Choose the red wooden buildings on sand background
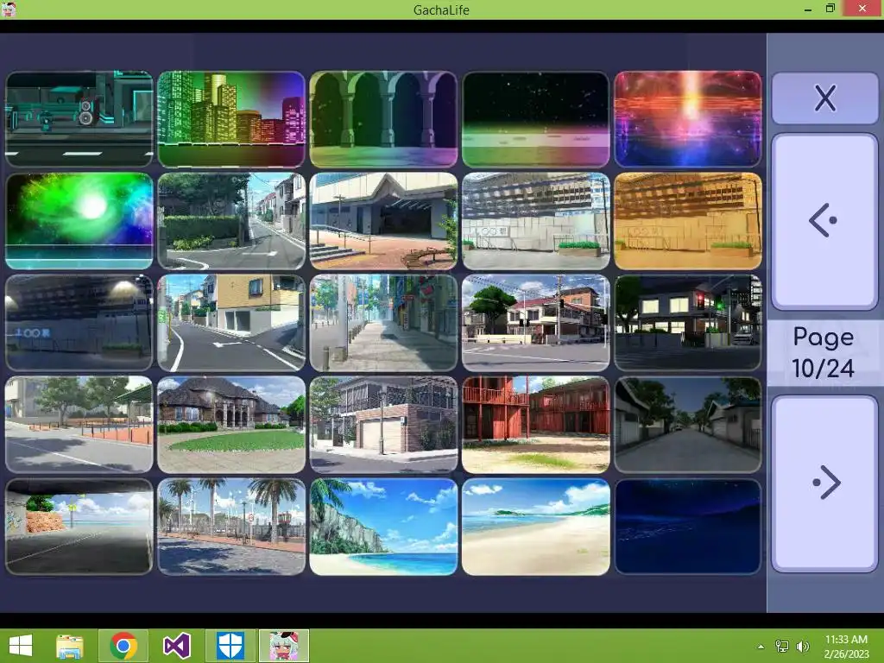The width and height of the screenshot is (884, 663). coord(535,425)
